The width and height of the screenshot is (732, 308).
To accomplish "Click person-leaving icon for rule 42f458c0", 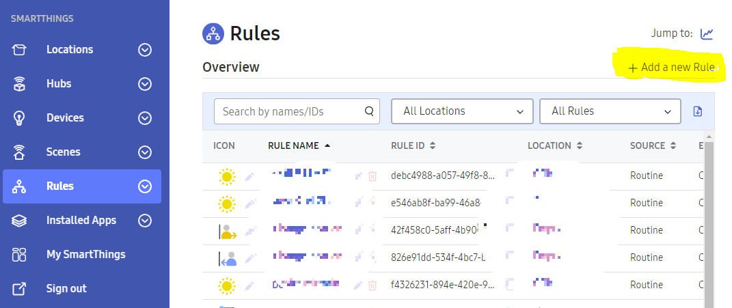I will click(228, 231).
